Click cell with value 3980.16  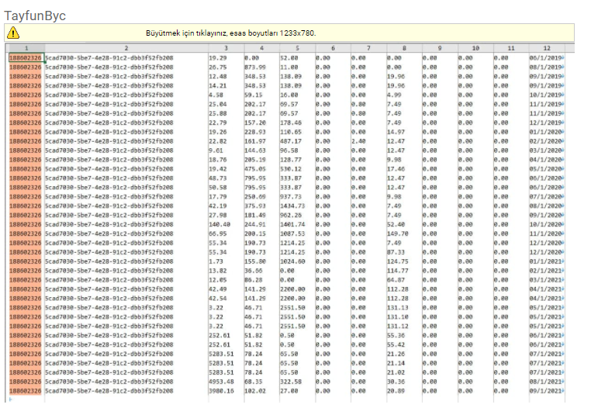coord(221,391)
